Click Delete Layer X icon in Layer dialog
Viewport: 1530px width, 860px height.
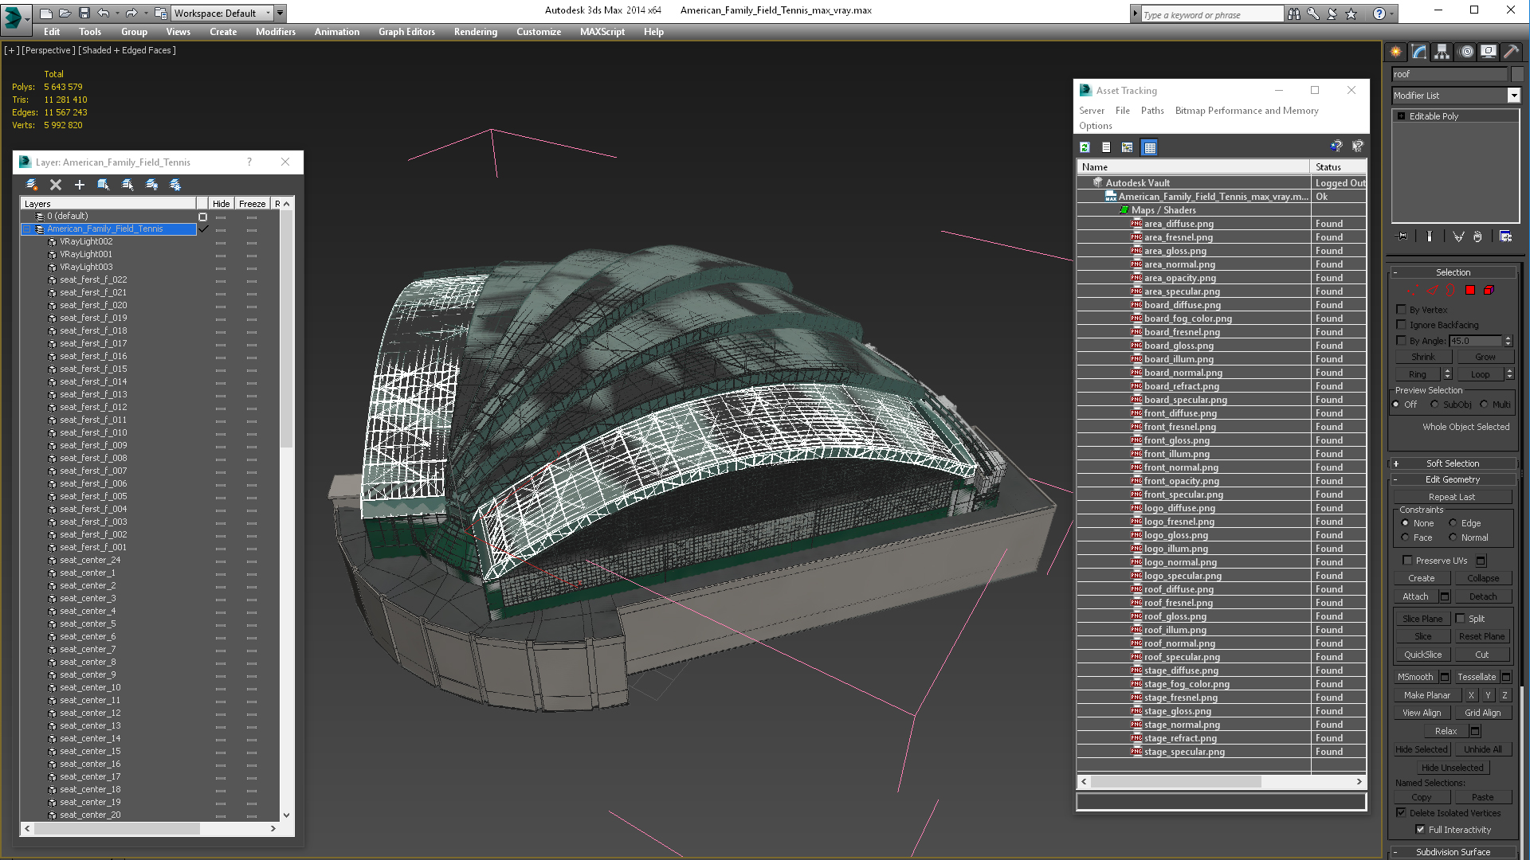pyautogui.click(x=56, y=185)
